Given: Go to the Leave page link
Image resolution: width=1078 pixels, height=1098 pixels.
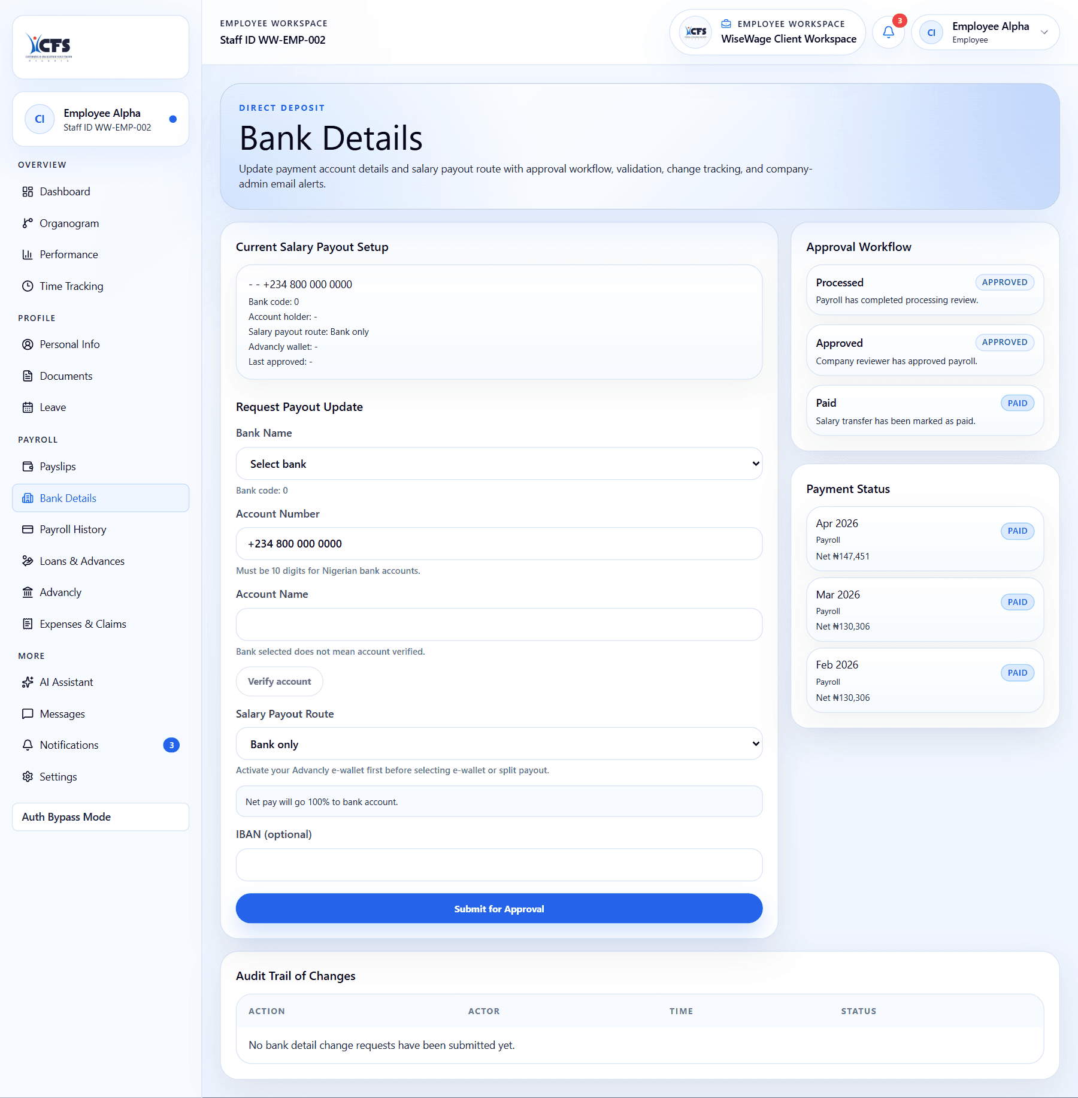Looking at the screenshot, I should (x=101, y=407).
